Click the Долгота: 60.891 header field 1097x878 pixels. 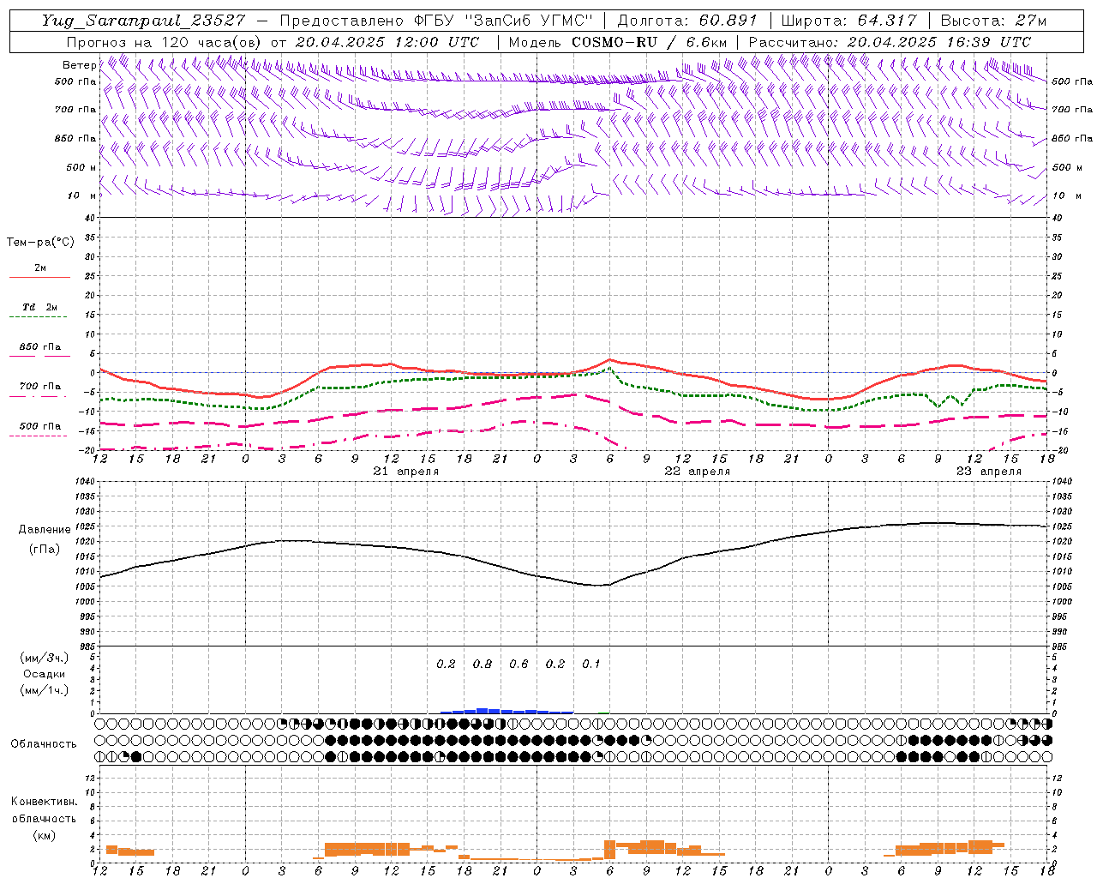[x=687, y=21]
